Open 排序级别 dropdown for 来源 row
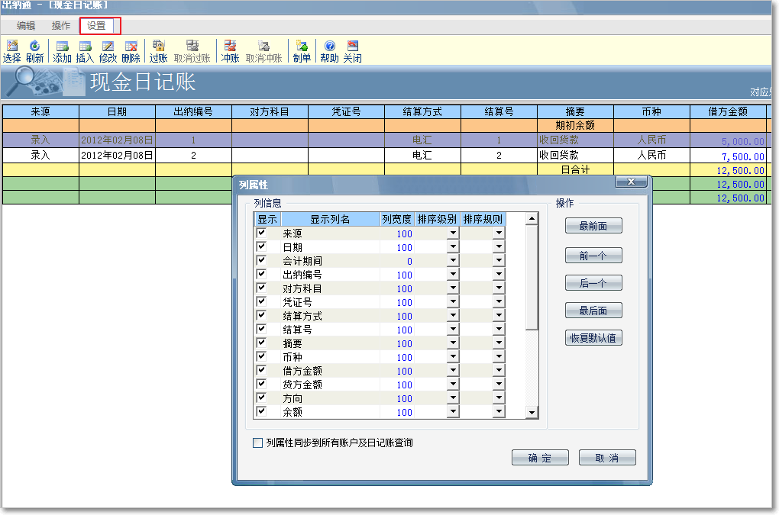Image resolution: width=779 pixels, height=515 pixels. [x=452, y=233]
